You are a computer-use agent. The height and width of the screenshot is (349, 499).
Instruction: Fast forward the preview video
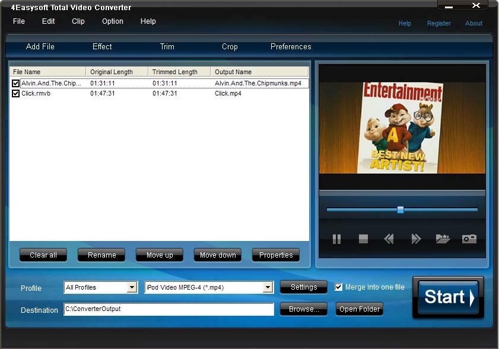pos(416,239)
